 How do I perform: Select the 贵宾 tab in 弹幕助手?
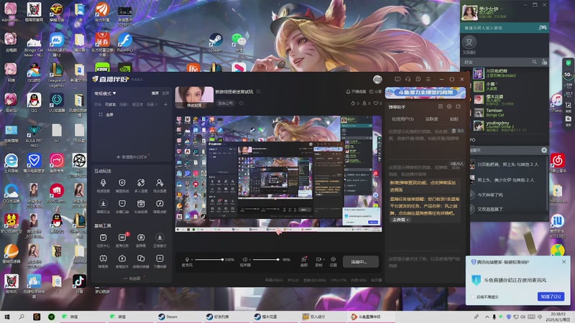click(x=454, y=119)
